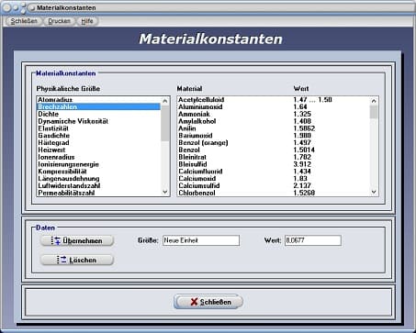Click down arrow of physical quantity list scrollbar
Viewport: 416px width, 333px height.
(x=165, y=192)
